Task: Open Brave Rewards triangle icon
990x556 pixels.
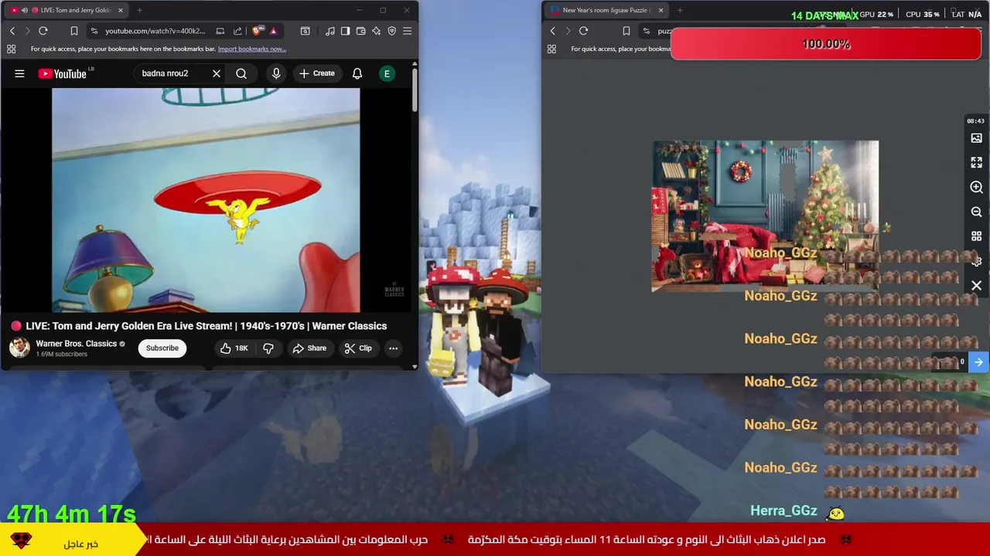Action: (x=273, y=31)
